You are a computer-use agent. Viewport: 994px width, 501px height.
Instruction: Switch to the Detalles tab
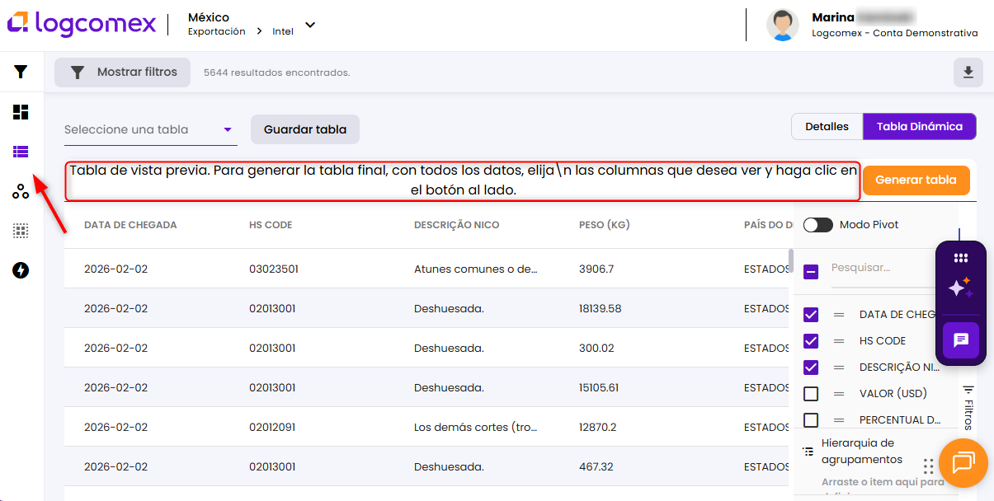pos(827,127)
